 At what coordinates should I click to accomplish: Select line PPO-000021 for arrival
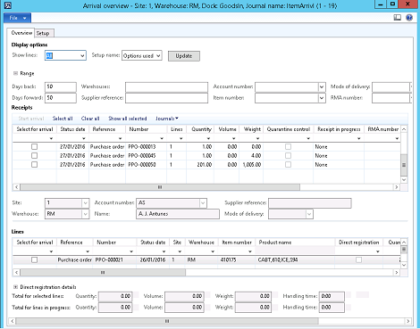tap(35, 259)
